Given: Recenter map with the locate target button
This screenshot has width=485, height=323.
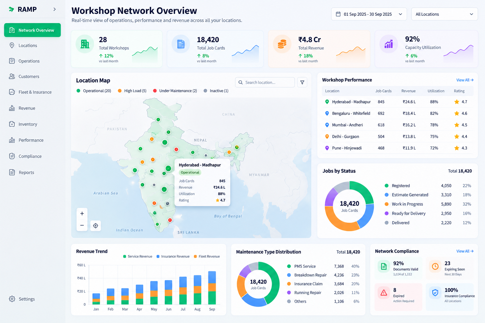Looking at the screenshot, I should tap(96, 226).
